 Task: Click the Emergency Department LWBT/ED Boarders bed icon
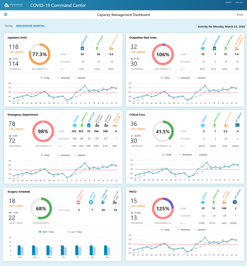115,125
